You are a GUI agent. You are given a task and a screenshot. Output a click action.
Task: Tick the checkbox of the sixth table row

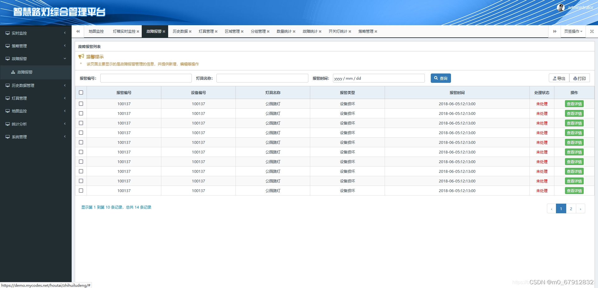[81, 152]
